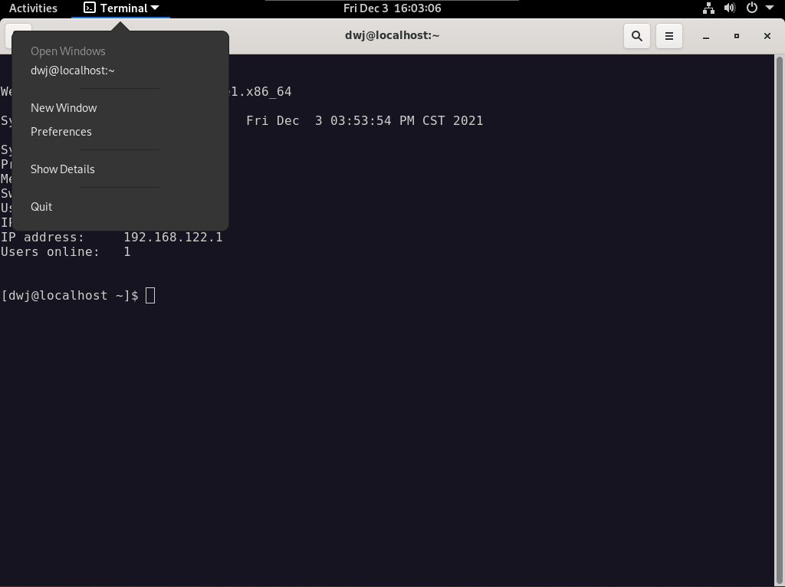Screen dimensions: 785x587
Task: Choose Show Details in the app menu
Action: point(63,169)
